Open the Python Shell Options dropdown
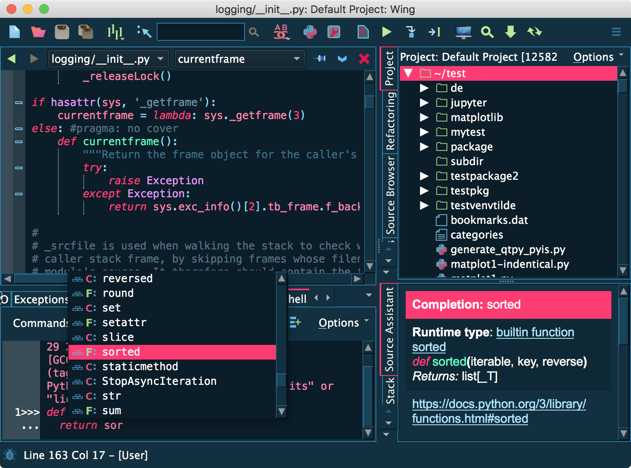Image resolution: width=631 pixels, height=468 pixels. (344, 323)
